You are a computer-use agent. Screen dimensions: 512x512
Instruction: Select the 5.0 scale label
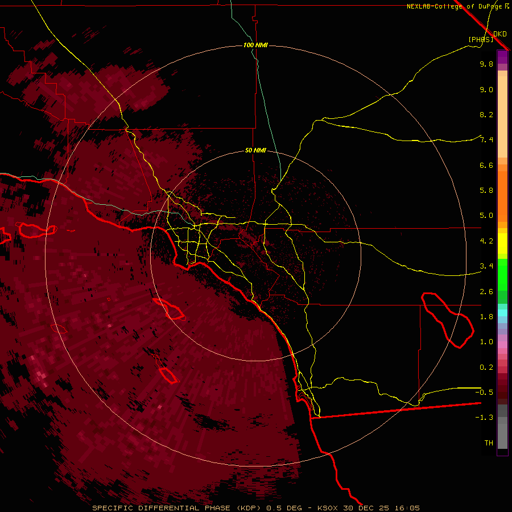pyautogui.click(x=486, y=216)
